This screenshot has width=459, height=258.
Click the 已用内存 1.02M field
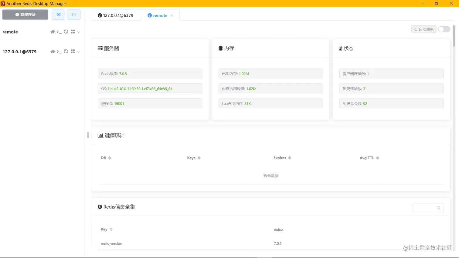tap(270, 73)
